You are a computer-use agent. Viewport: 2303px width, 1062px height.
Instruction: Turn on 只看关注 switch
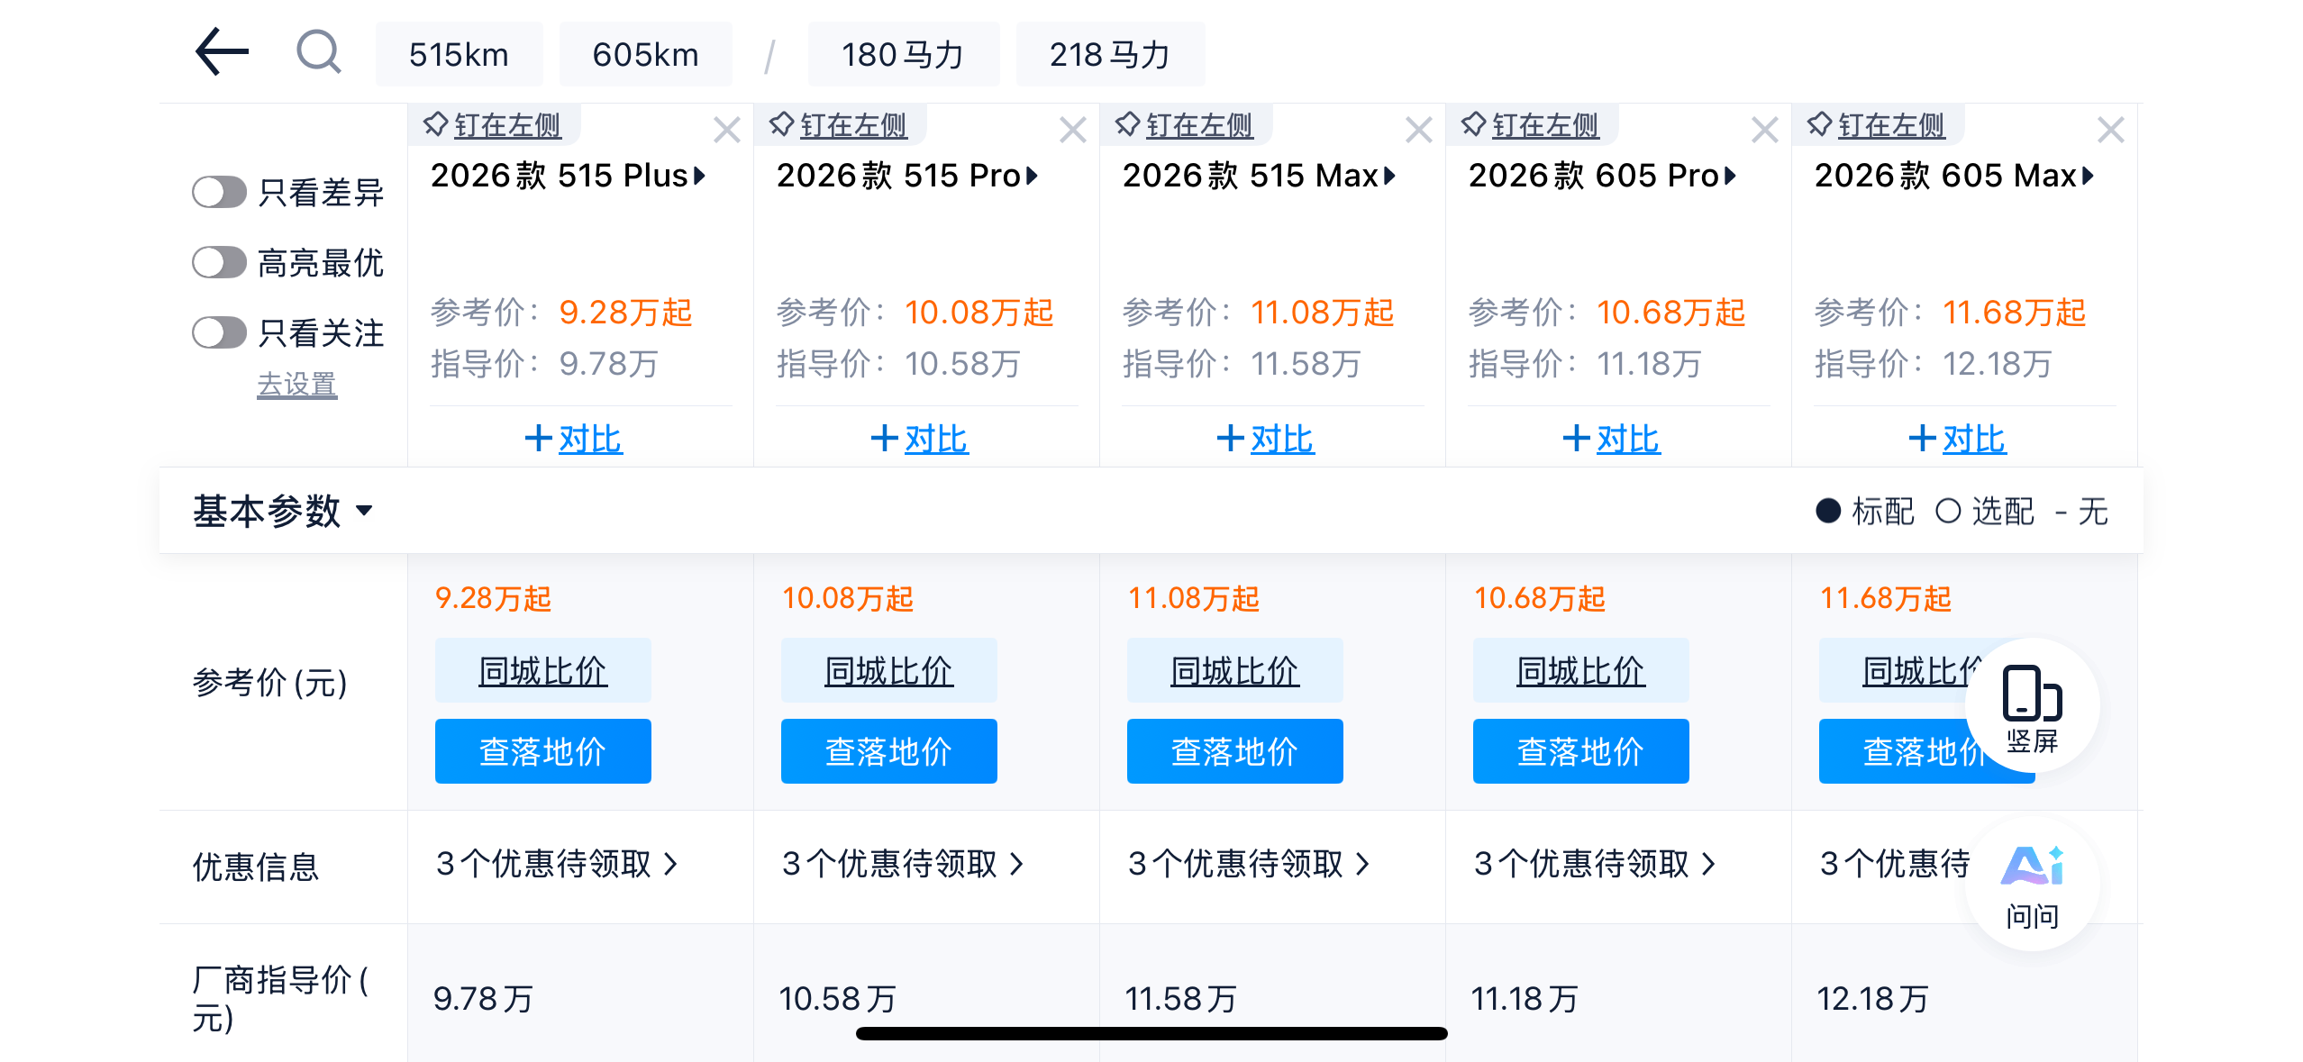coord(219,332)
